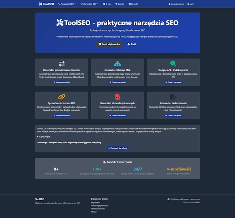Image resolution: width=235 pixels, height=218 pixels.
Task: Open the Google API - Indeksowanie tool
Action: click(173, 82)
